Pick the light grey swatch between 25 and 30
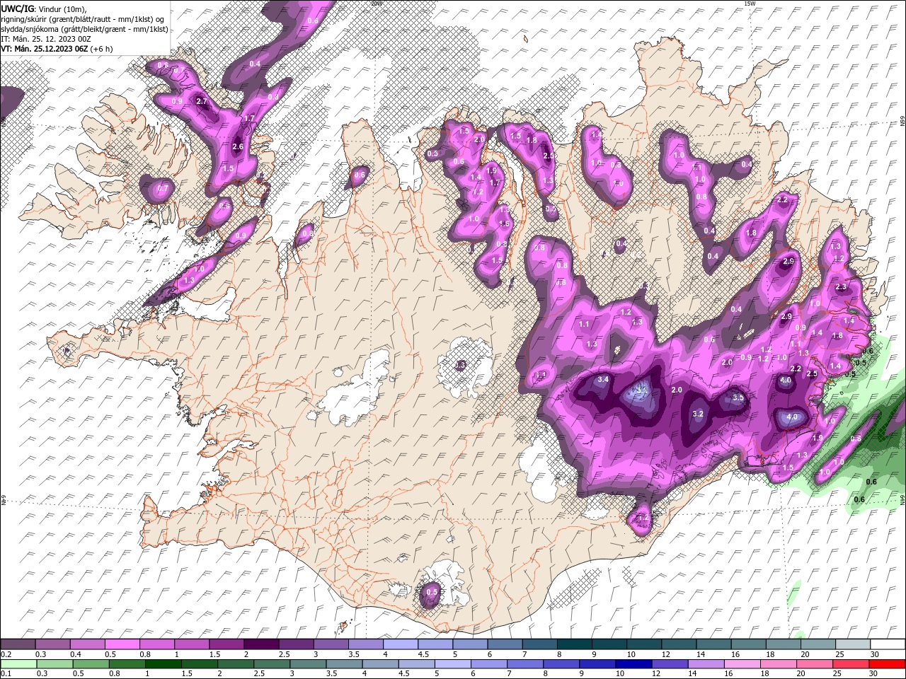The image size is (906, 679). pyautogui.click(x=853, y=644)
